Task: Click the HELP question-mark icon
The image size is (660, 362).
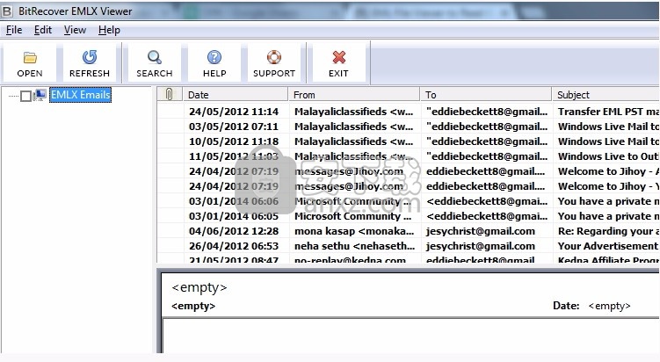Action: pos(214,57)
